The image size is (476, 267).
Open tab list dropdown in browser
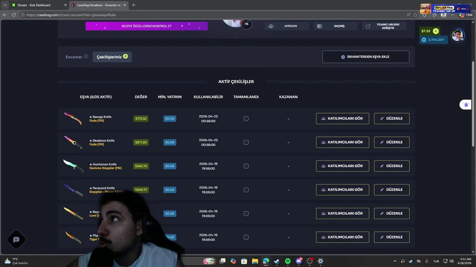[x=5, y=5]
